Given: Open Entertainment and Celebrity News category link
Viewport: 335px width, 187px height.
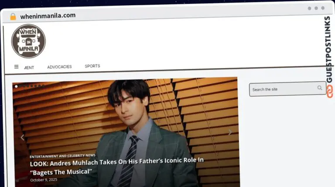Looking at the screenshot, I should (x=62, y=156).
